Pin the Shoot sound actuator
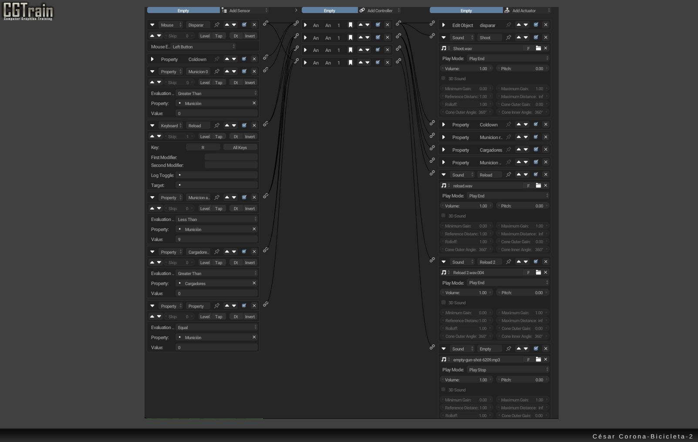 (x=509, y=37)
